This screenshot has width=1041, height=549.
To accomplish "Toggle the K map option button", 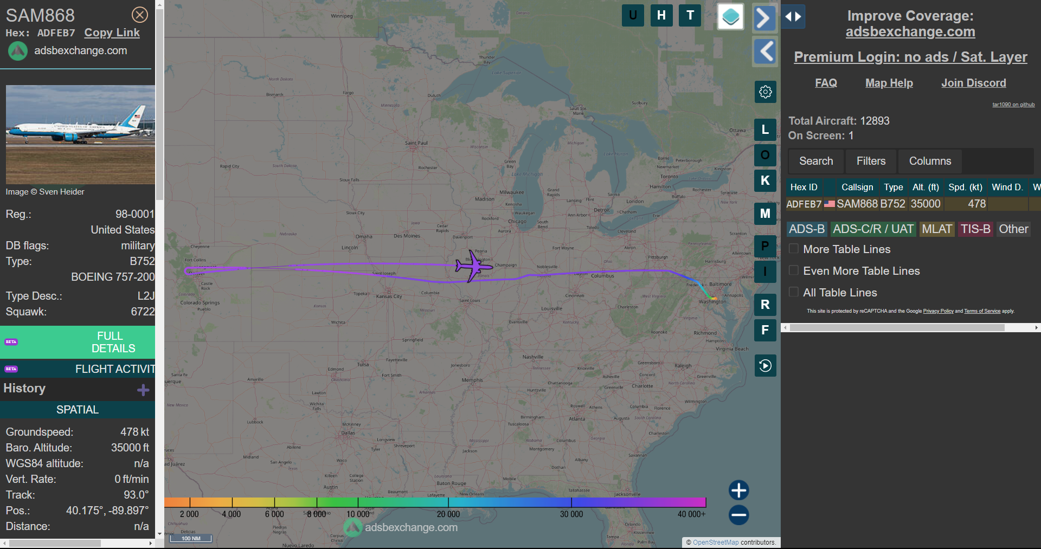I will (x=765, y=180).
